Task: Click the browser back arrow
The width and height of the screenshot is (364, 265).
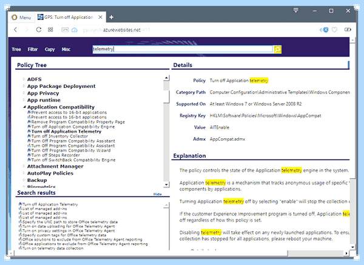Action: [x=16, y=30]
